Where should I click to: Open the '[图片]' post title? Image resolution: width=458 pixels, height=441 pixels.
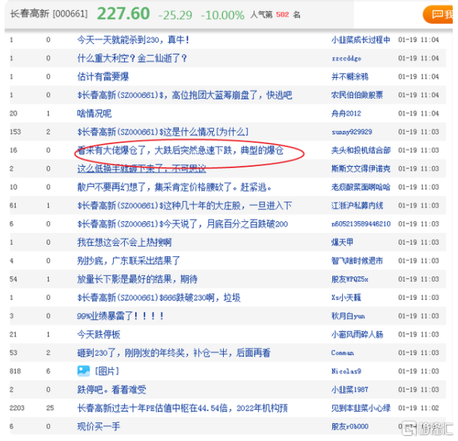pos(107,371)
